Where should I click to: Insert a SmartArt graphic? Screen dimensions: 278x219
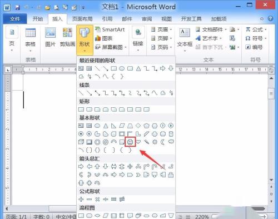[110, 29]
